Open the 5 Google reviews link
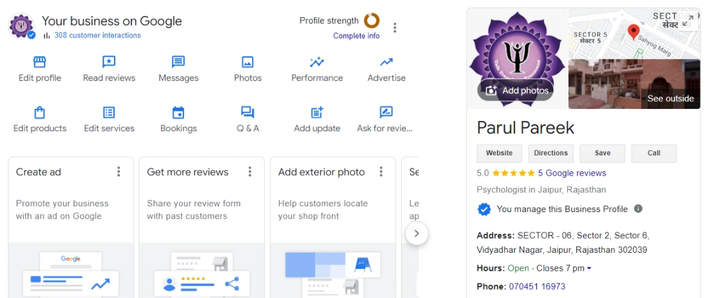The width and height of the screenshot is (714, 298). [571, 173]
